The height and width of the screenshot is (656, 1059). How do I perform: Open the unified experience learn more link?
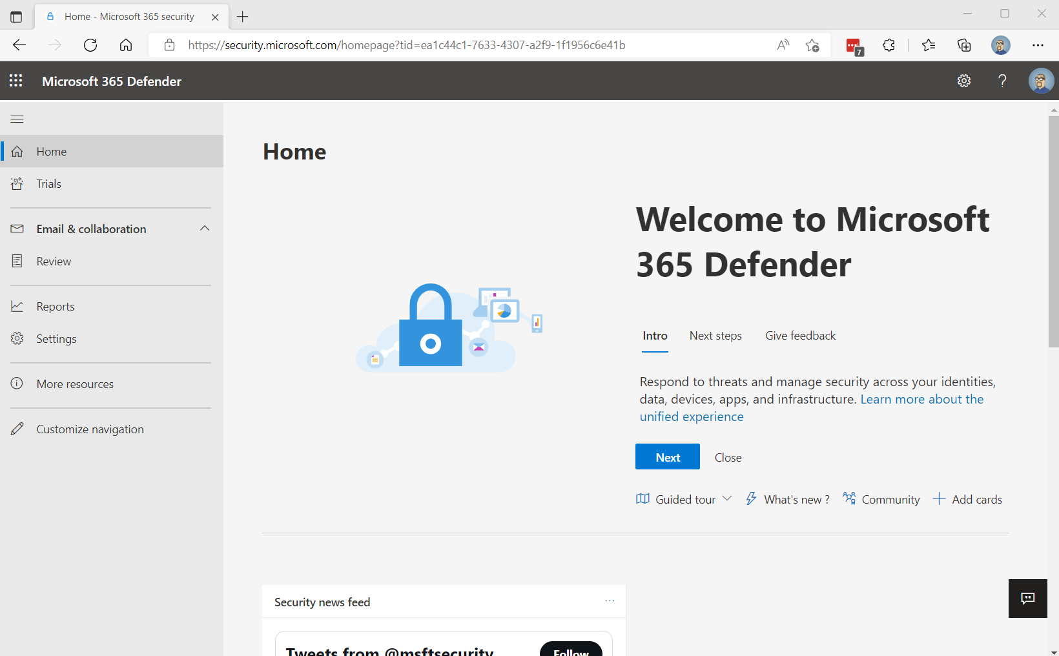[922, 399]
